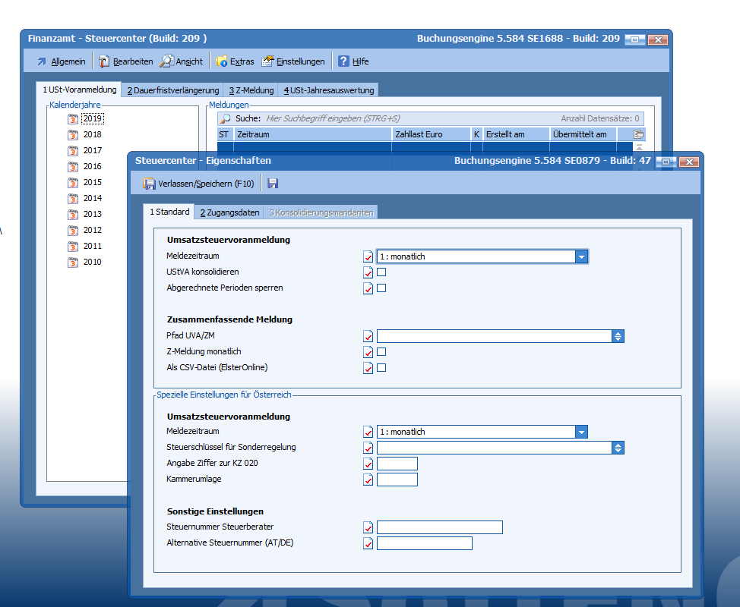
Task: Click the Allgemein arrow icon
Action: point(42,61)
